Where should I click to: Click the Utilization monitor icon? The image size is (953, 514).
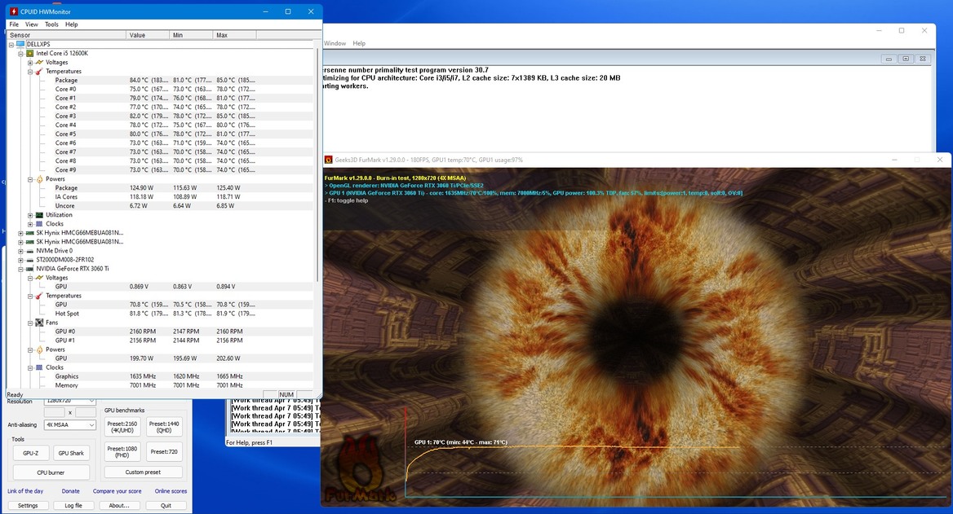coord(39,215)
